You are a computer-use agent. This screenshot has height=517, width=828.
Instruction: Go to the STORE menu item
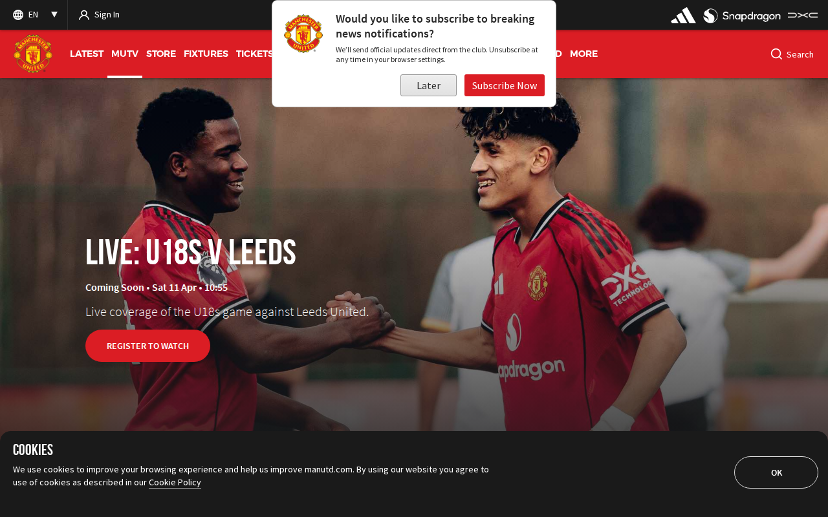click(161, 54)
